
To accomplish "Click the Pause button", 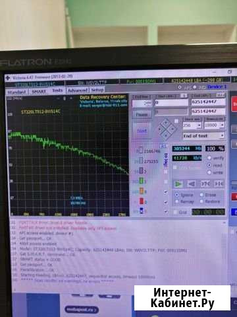I will (x=142, y=114).
